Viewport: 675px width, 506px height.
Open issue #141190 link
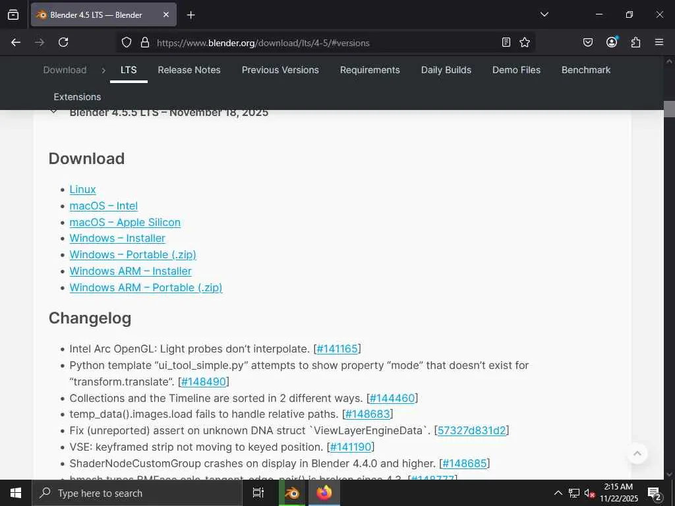[x=351, y=447]
